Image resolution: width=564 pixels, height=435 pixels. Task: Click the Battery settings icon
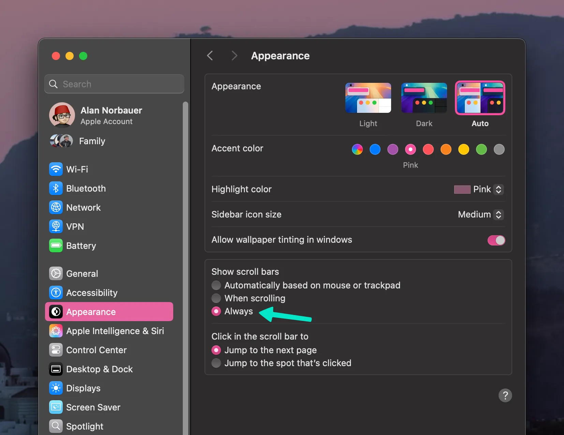click(56, 245)
